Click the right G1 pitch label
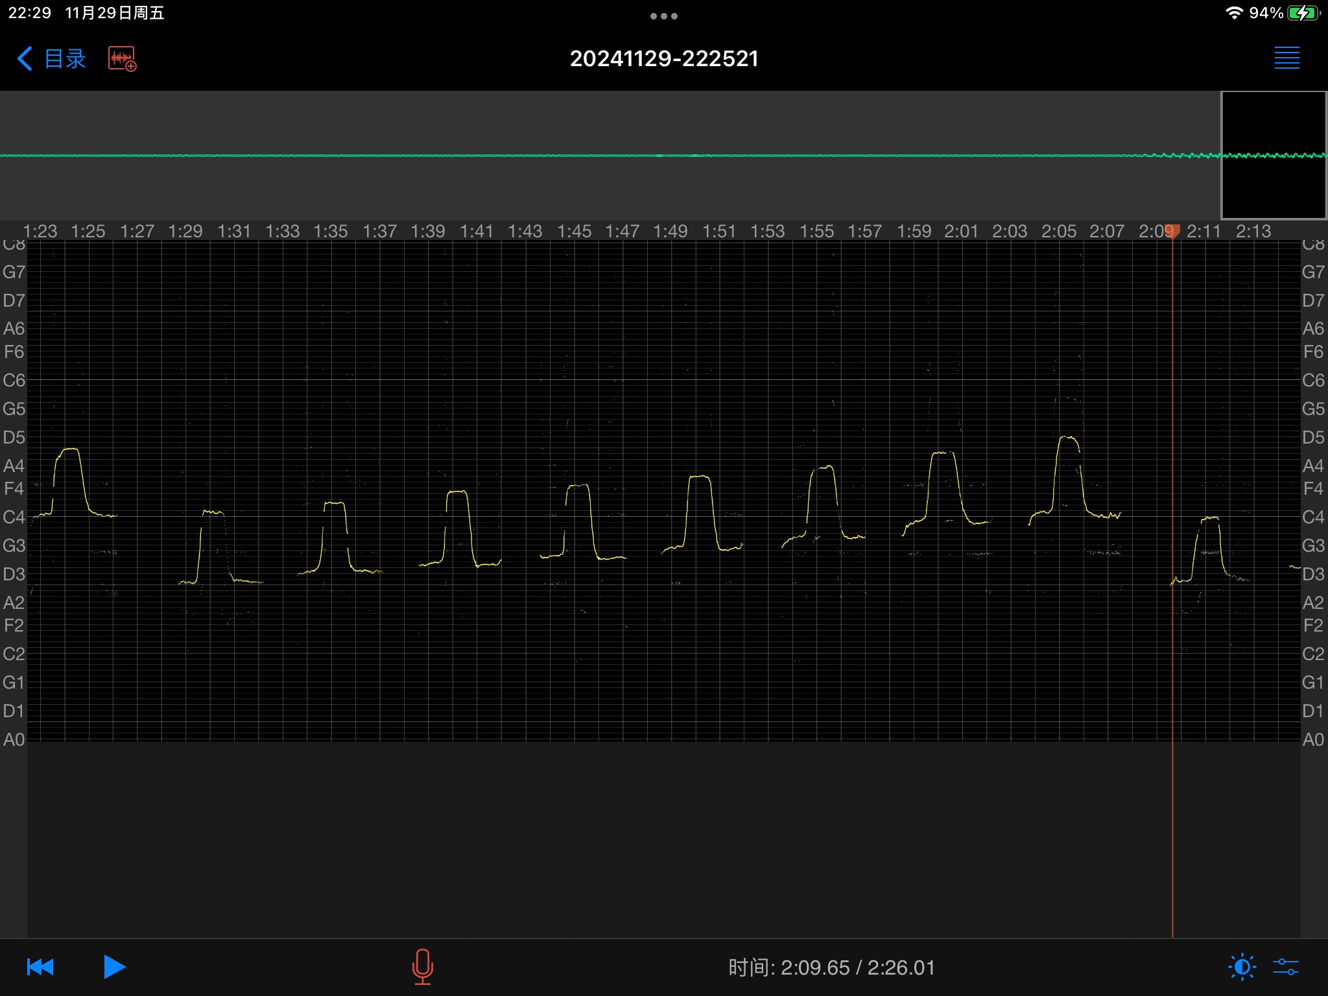This screenshot has height=996, width=1328. (1313, 683)
